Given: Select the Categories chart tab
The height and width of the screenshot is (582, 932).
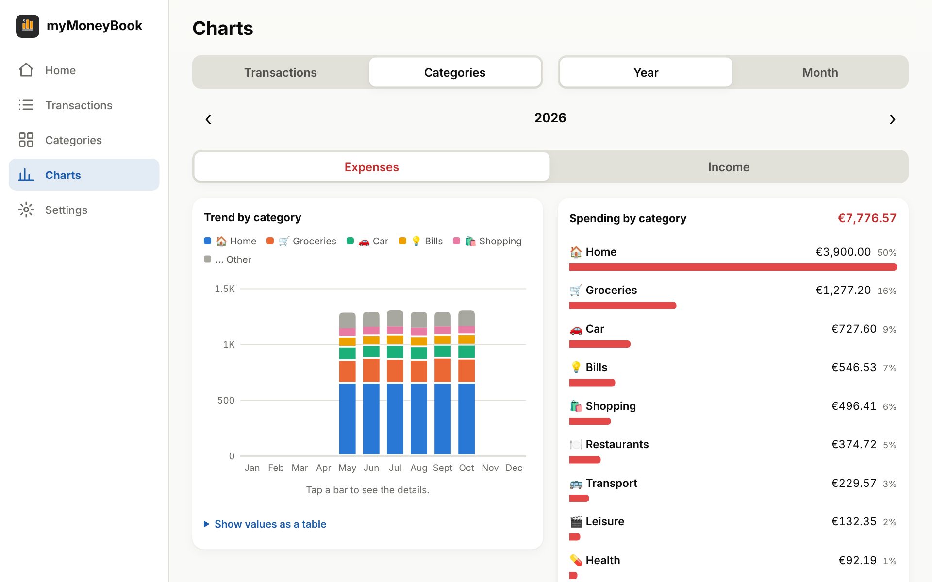Looking at the screenshot, I should coord(455,72).
